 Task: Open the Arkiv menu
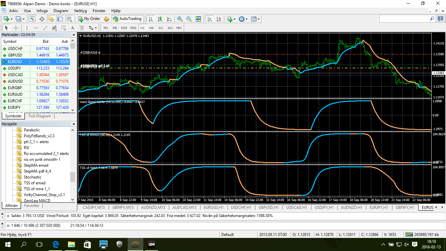click(13, 11)
